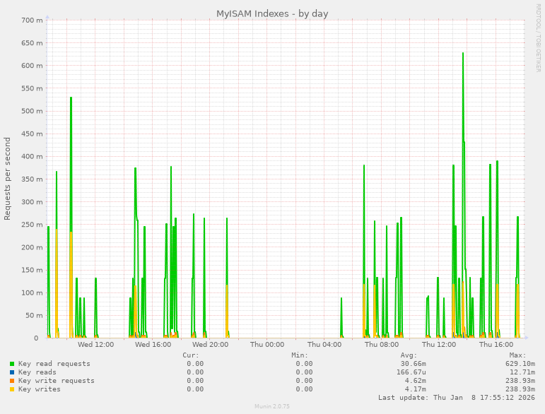This screenshot has width=545, height=414.
Task: Click the green Key read requests swatch
Action: [x=12, y=364]
